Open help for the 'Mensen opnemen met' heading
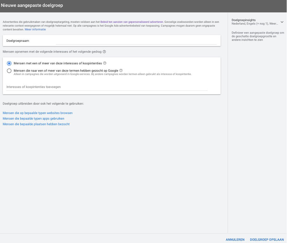Viewport: 287px width, 243px height. [x=104, y=51]
